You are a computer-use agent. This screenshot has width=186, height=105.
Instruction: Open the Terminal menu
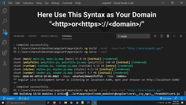pyautogui.click(x=67, y=3)
